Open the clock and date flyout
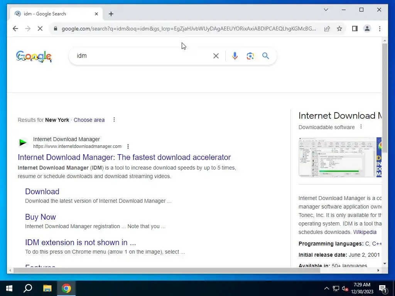 click(362, 288)
